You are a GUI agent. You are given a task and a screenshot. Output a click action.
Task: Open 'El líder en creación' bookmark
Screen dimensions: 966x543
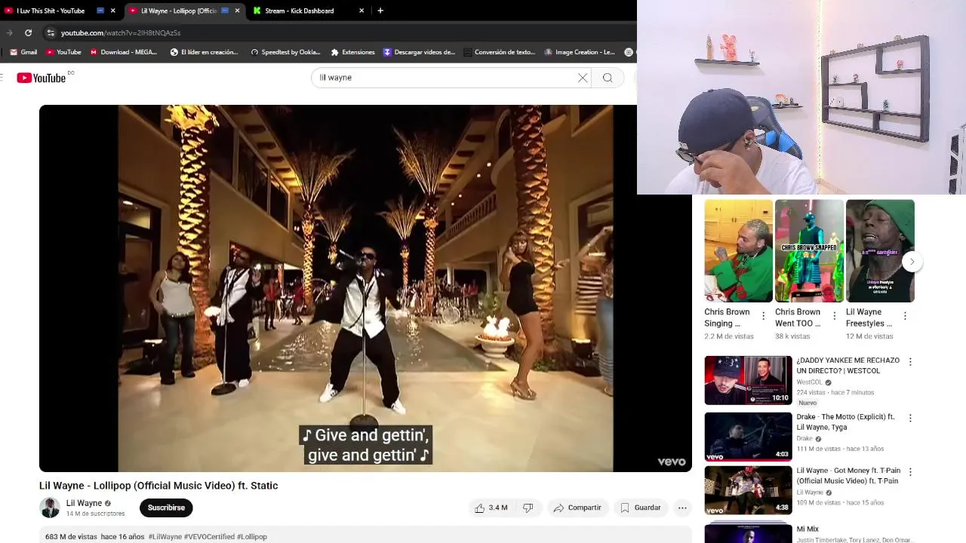[204, 52]
